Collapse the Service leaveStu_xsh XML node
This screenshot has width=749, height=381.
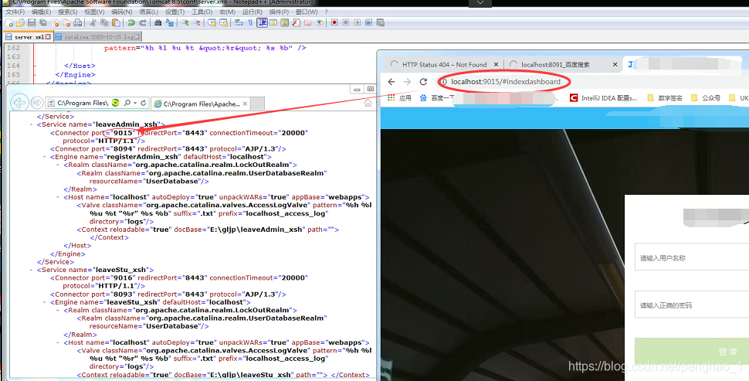pos(32,270)
